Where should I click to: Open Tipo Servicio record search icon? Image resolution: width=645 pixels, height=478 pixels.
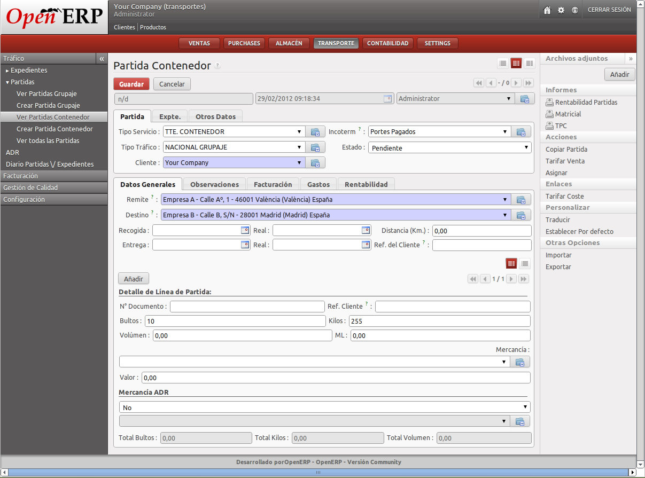point(315,132)
